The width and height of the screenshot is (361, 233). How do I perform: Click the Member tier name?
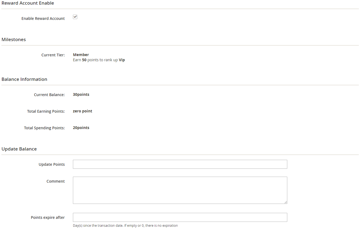(81, 55)
